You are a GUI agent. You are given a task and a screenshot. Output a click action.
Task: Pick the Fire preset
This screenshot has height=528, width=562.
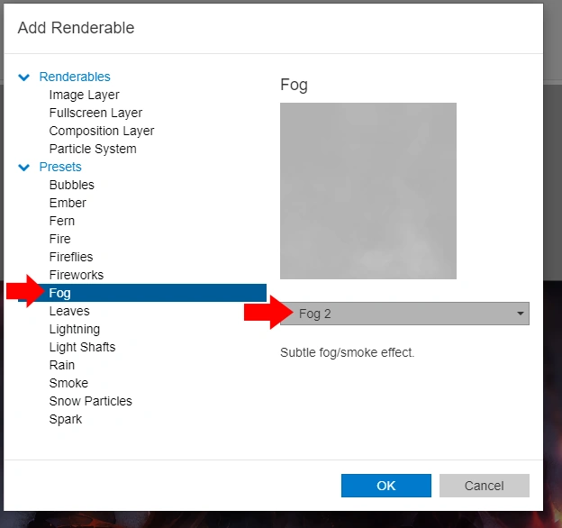pos(59,239)
